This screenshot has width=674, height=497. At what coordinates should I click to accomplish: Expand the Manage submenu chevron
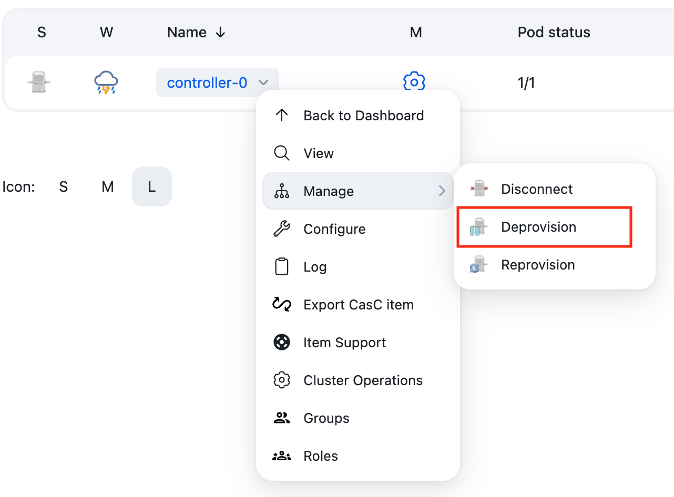(x=442, y=191)
